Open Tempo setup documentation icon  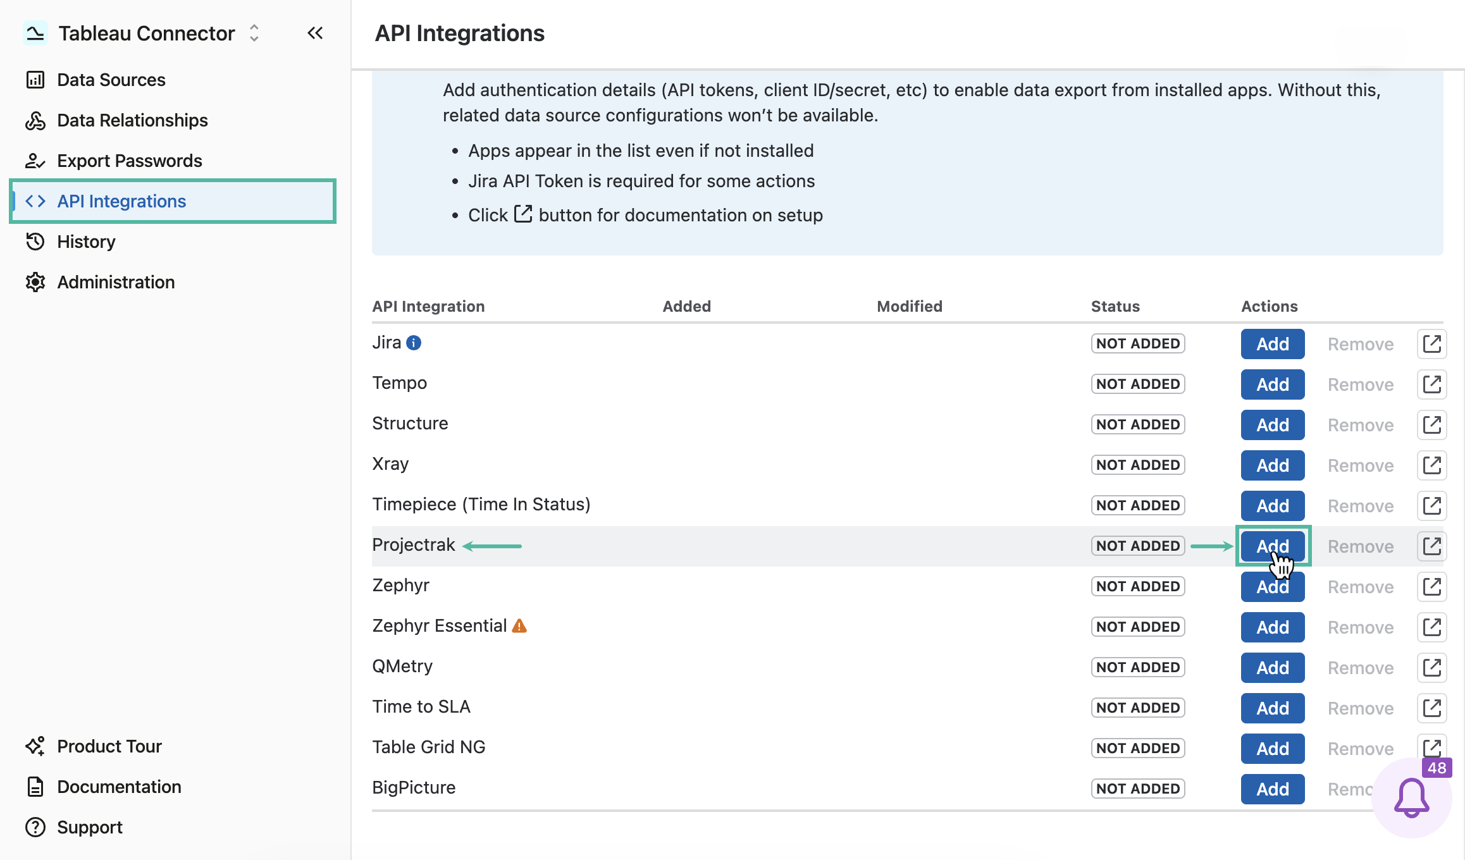coord(1432,384)
